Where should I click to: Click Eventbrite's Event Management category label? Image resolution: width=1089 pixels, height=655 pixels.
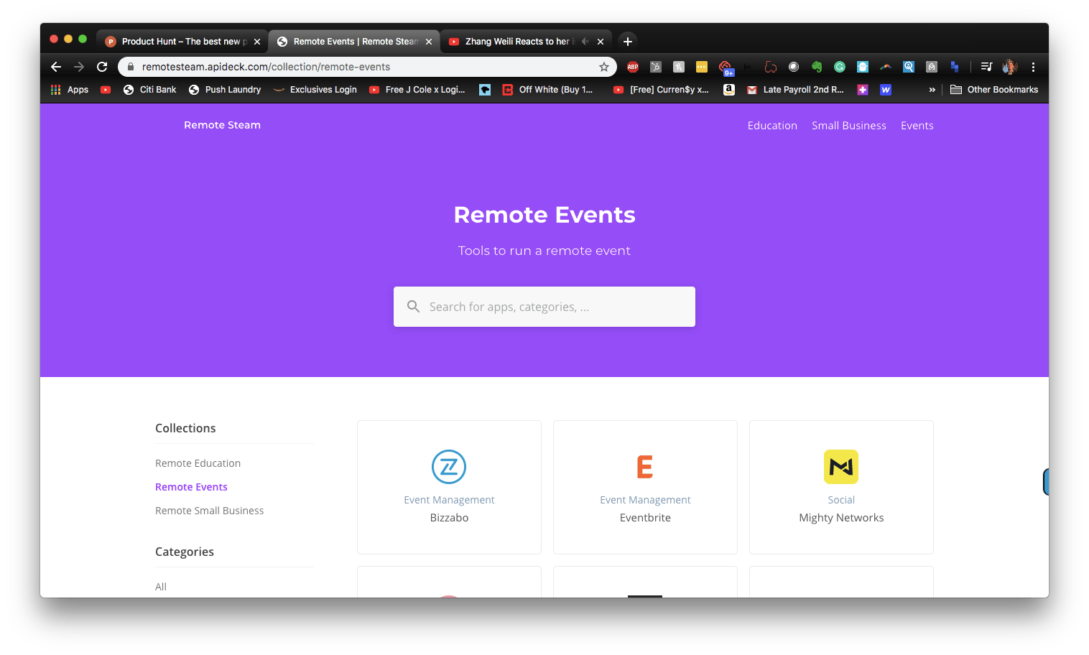[x=645, y=500]
